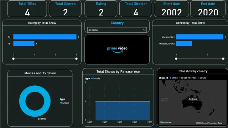Click Movie legend entry in donut chart
This screenshot has width=228, height=128.
pyautogui.click(x=64, y=103)
